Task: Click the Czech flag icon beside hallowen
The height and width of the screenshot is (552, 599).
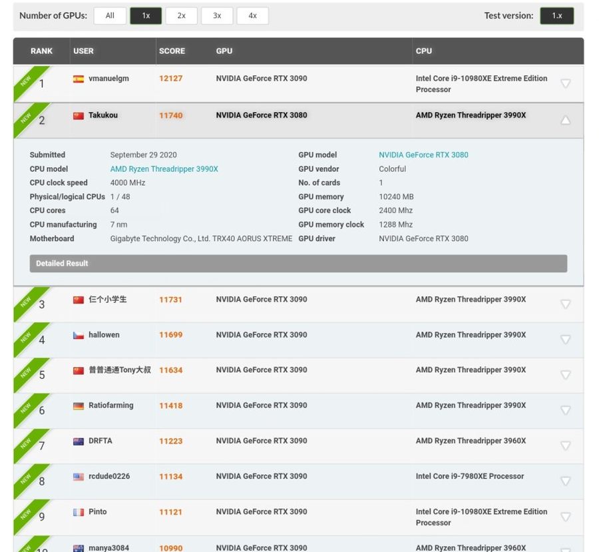Action: 79,336
